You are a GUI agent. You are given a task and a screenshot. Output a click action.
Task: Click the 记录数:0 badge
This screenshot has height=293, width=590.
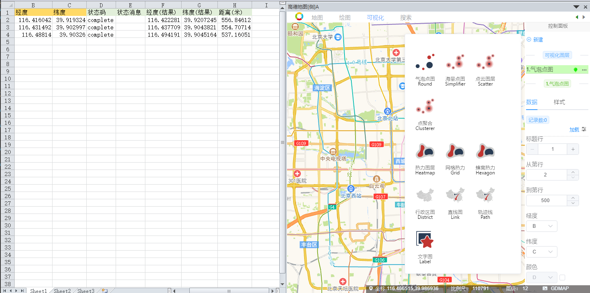[537, 120]
